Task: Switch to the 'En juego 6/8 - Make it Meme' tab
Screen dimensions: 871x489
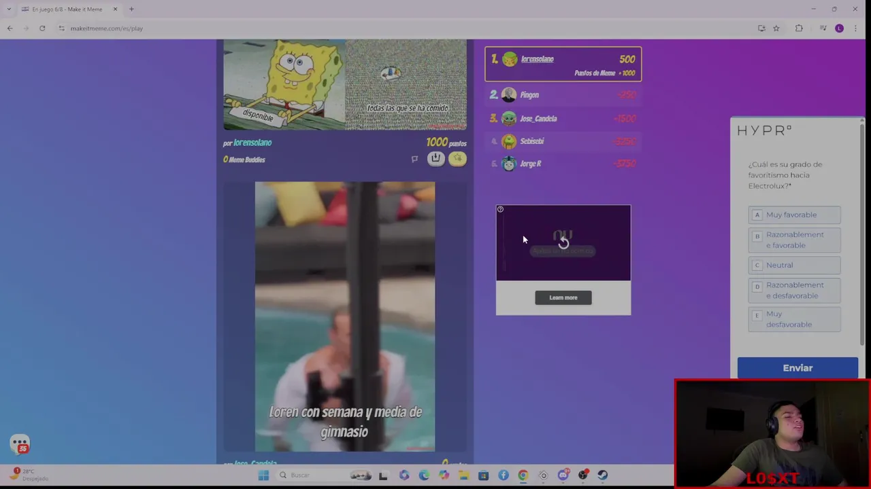Action: coord(66,9)
